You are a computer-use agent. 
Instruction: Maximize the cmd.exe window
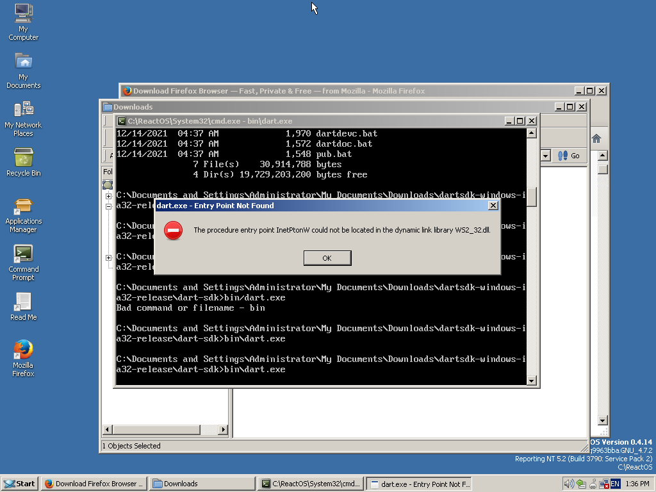[520, 121]
